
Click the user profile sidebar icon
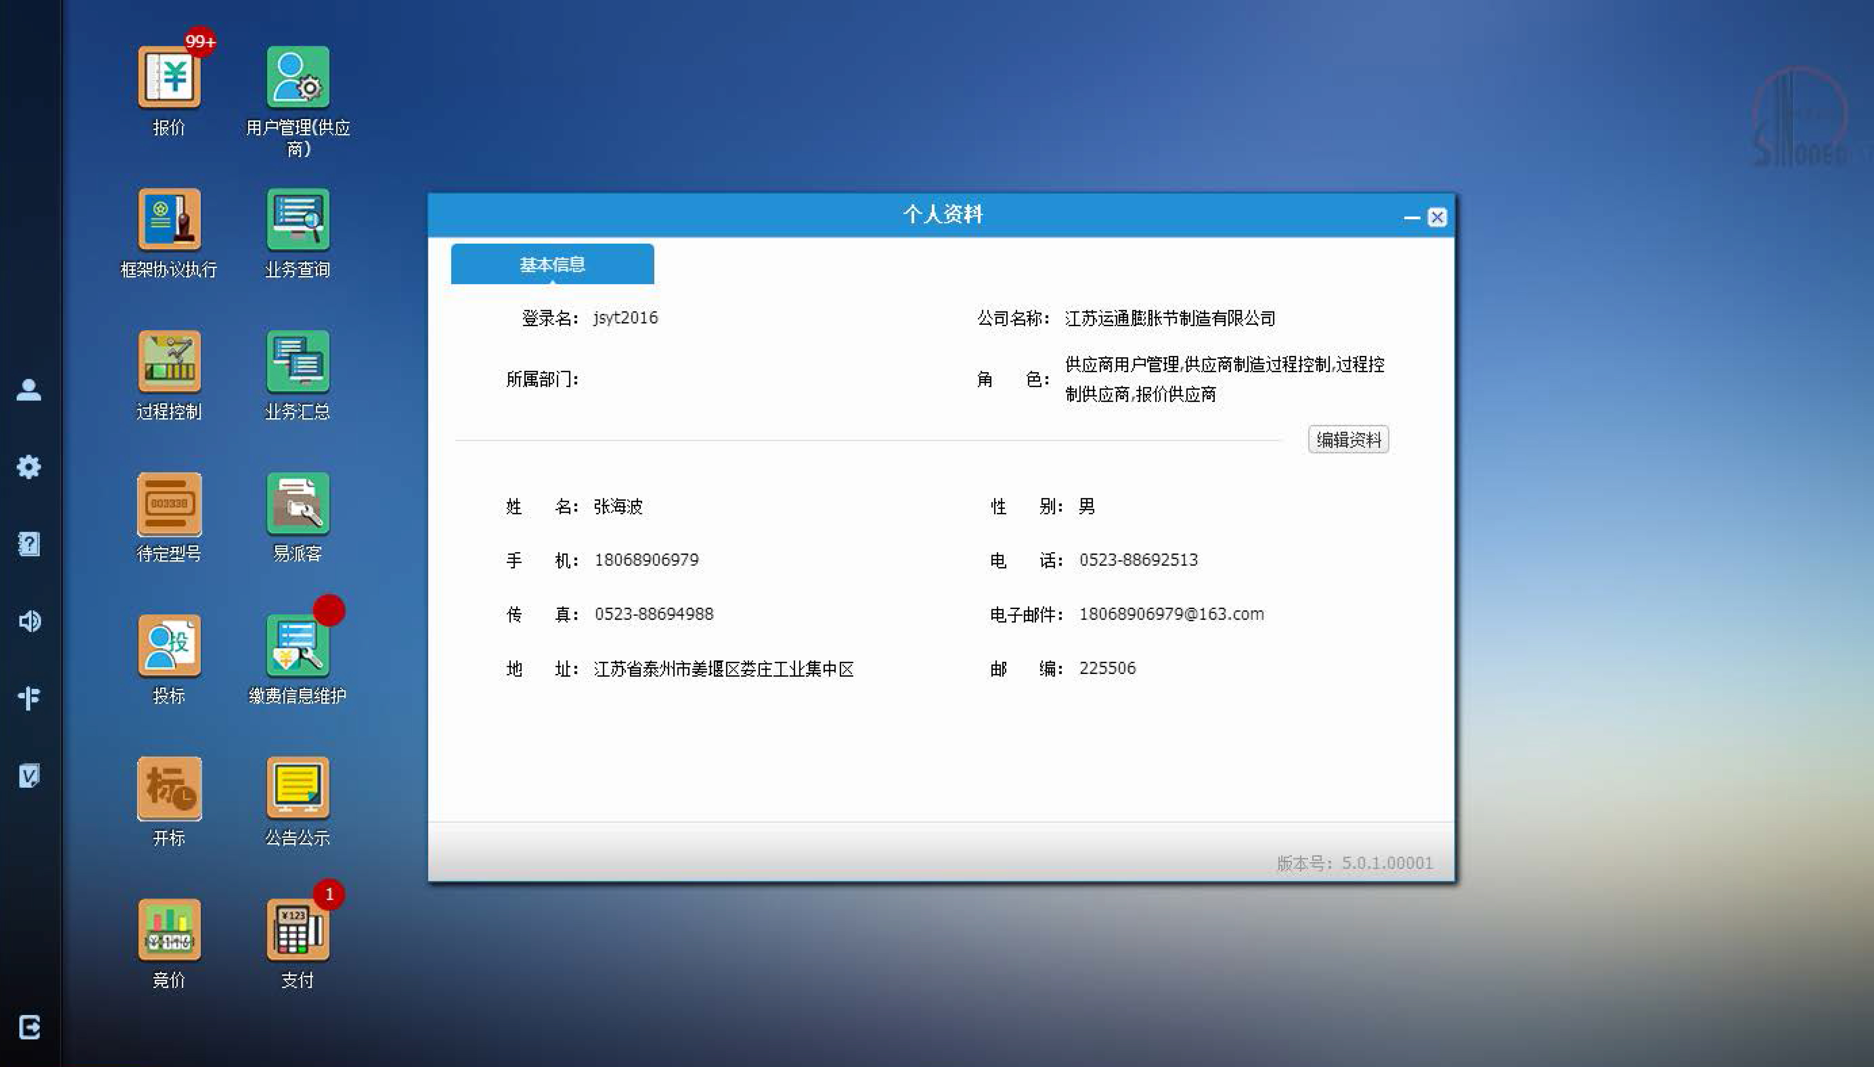pyautogui.click(x=29, y=390)
